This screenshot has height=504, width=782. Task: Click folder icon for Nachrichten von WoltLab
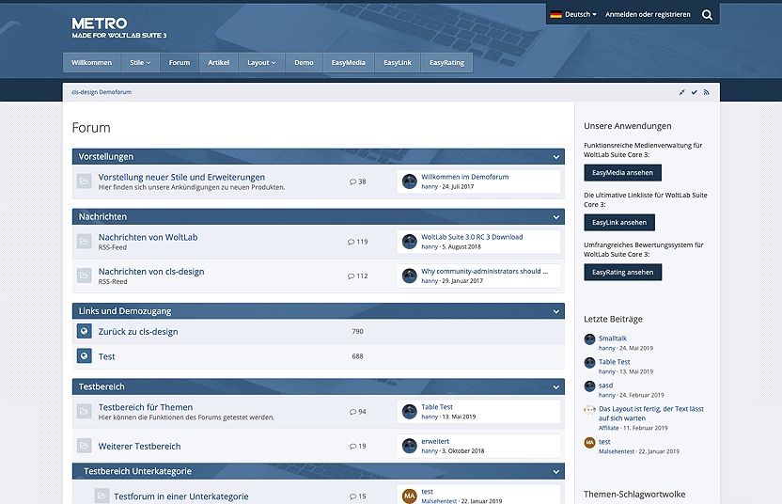(x=85, y=242)
